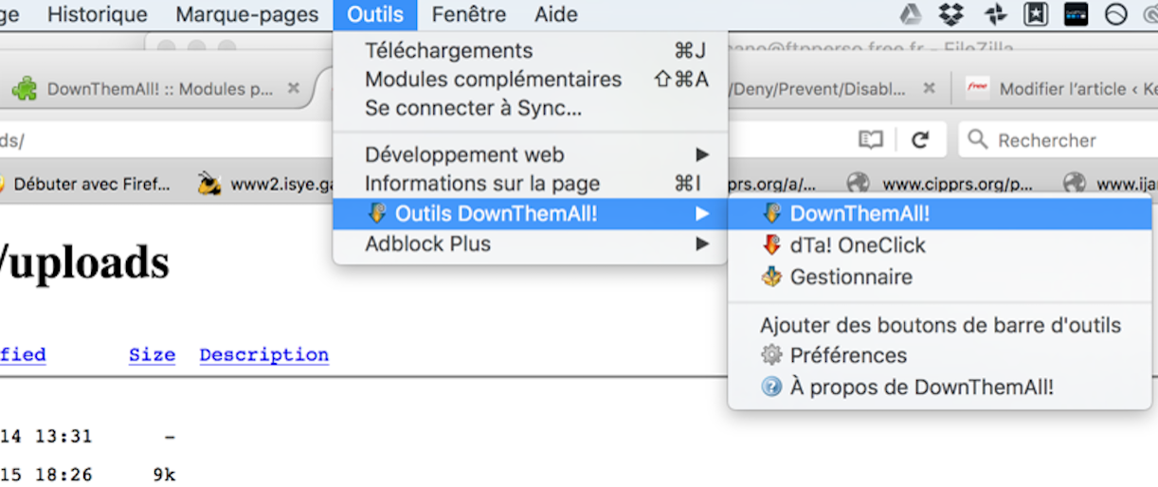
Task: Choose Téléchargements from Outils menu
Action: click(531, 51)
